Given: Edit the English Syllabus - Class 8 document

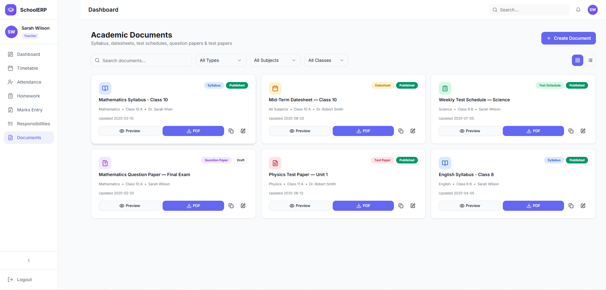Looking at the screenshot, I should click(583, 206).
